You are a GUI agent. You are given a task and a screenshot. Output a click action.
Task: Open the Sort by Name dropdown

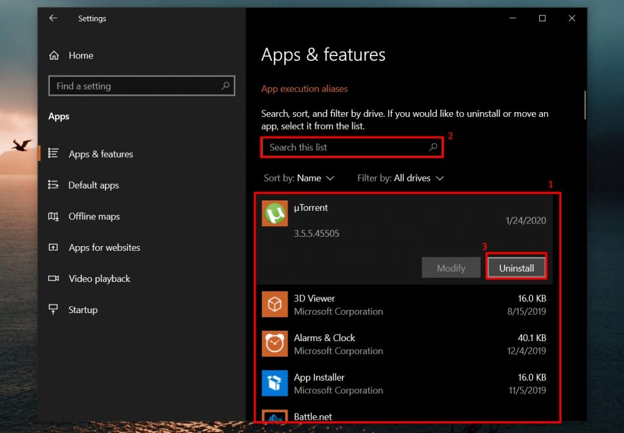pyautogui.click(x=299, y=178)
